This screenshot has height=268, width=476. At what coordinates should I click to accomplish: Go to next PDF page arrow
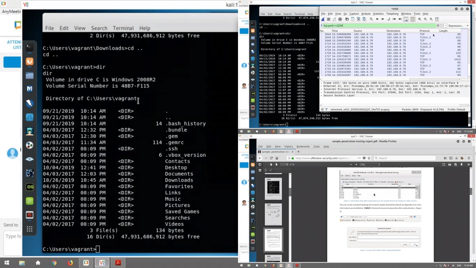(276, 164)
